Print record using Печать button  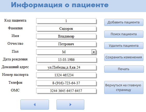[124, 69]
